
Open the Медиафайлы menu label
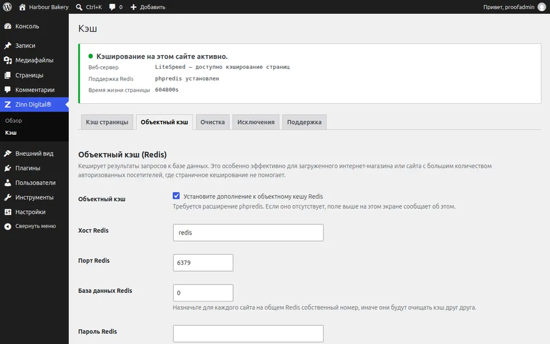(x=34, y=60)
